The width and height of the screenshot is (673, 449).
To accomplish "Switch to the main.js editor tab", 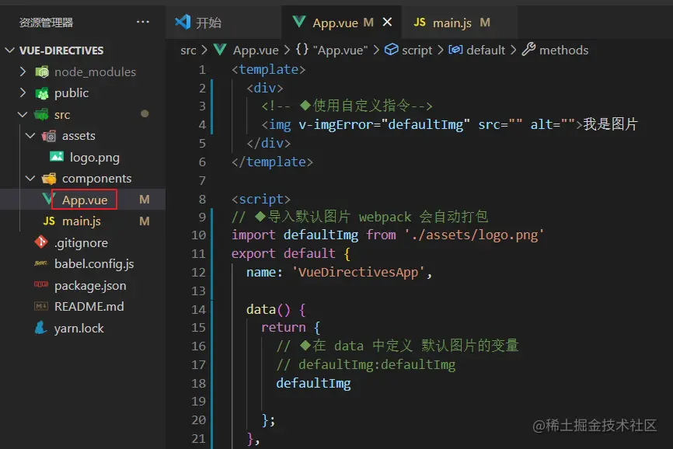I will (x=459, y=22).
